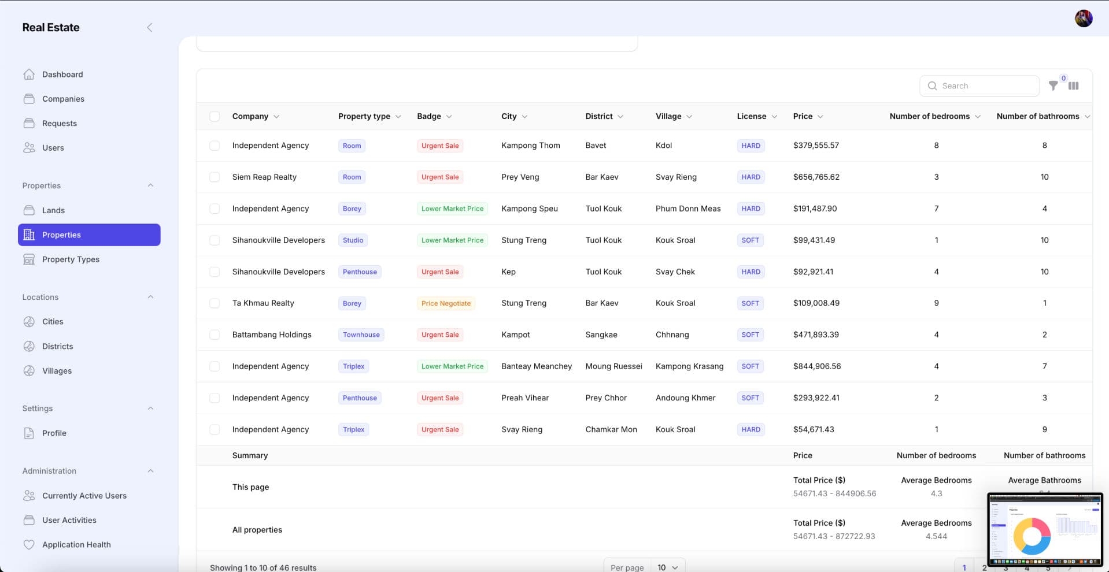
Task: Collapse the Properties sidebar group
Action: (150, 185)
